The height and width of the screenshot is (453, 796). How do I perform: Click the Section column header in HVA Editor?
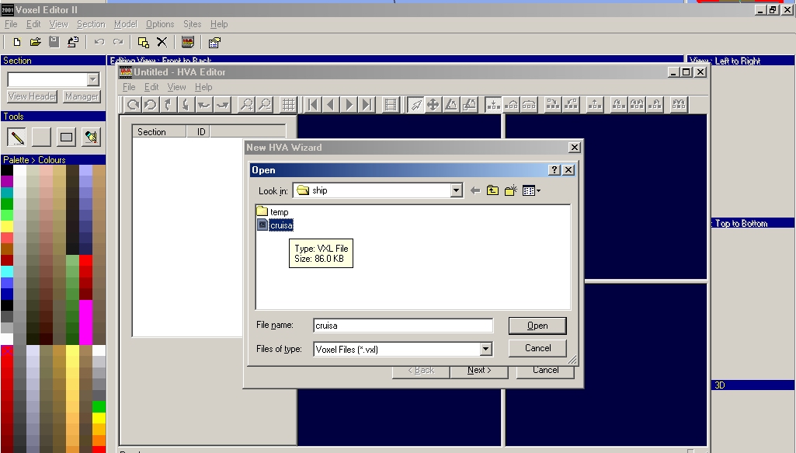tap(159, 131)
